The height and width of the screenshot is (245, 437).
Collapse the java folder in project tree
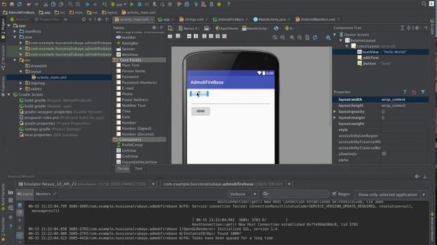pos(15,37)
